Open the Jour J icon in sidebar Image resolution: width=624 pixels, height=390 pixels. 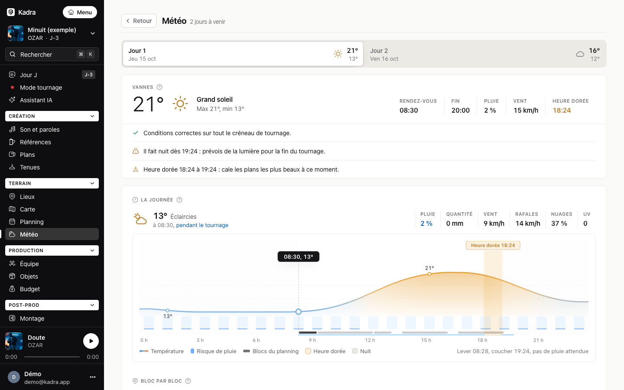pos(12,75)
